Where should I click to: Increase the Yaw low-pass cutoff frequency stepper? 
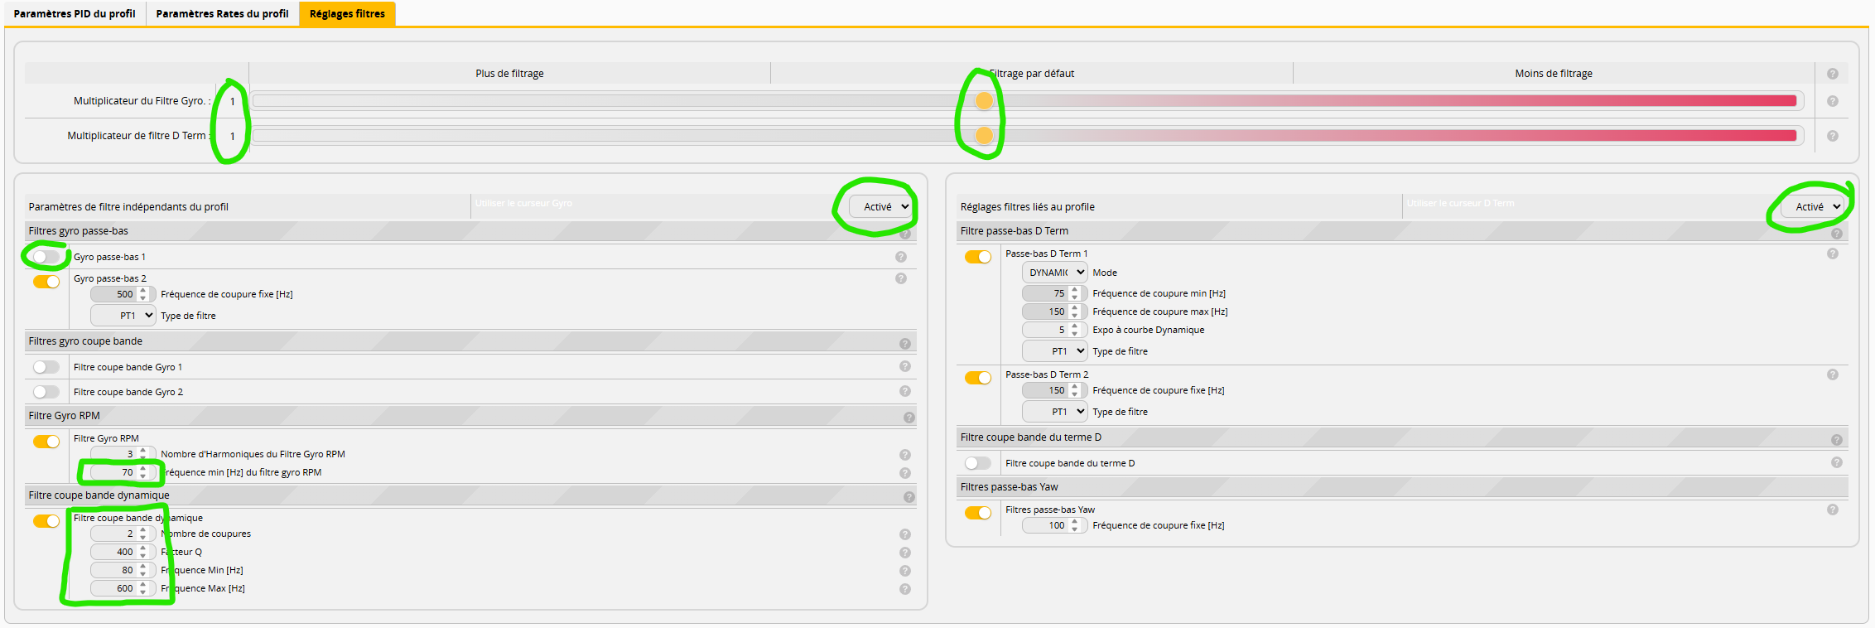1074,521
